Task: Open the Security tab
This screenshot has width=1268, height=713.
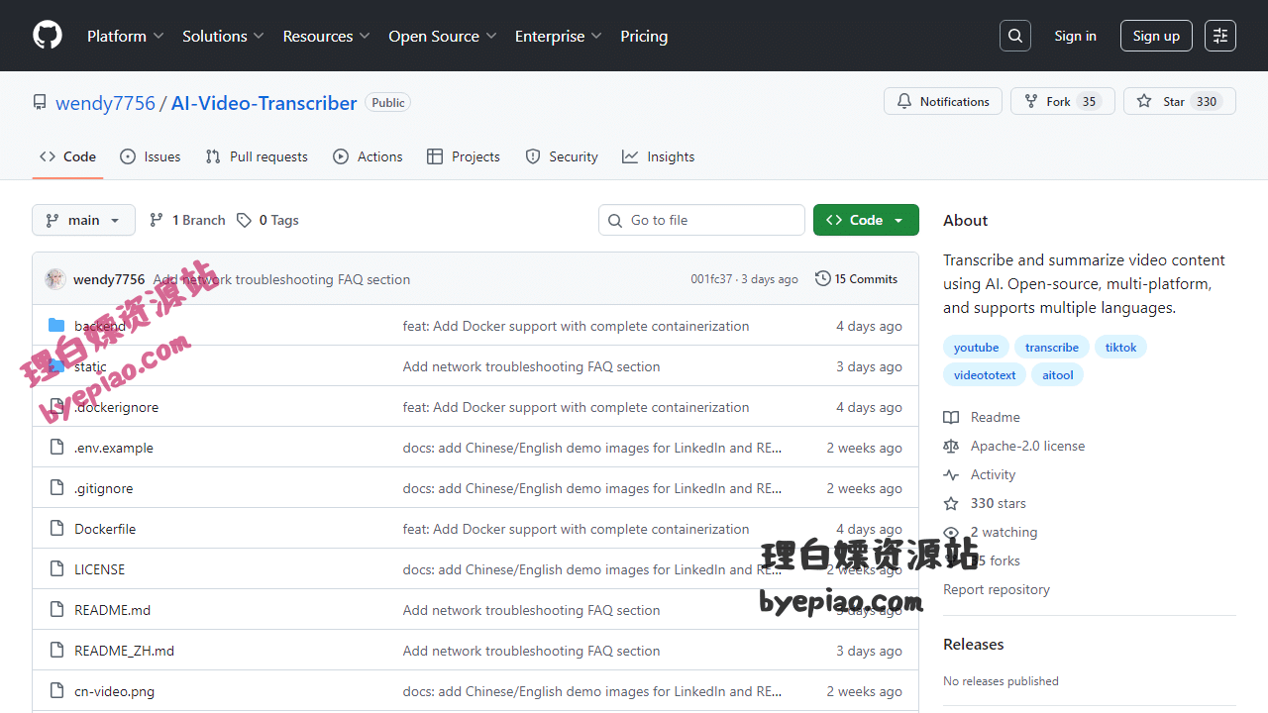Action: pyautogui.click(x=562, y=156)
